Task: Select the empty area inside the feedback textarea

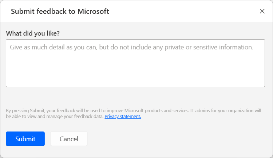Action: pos(135,73)
